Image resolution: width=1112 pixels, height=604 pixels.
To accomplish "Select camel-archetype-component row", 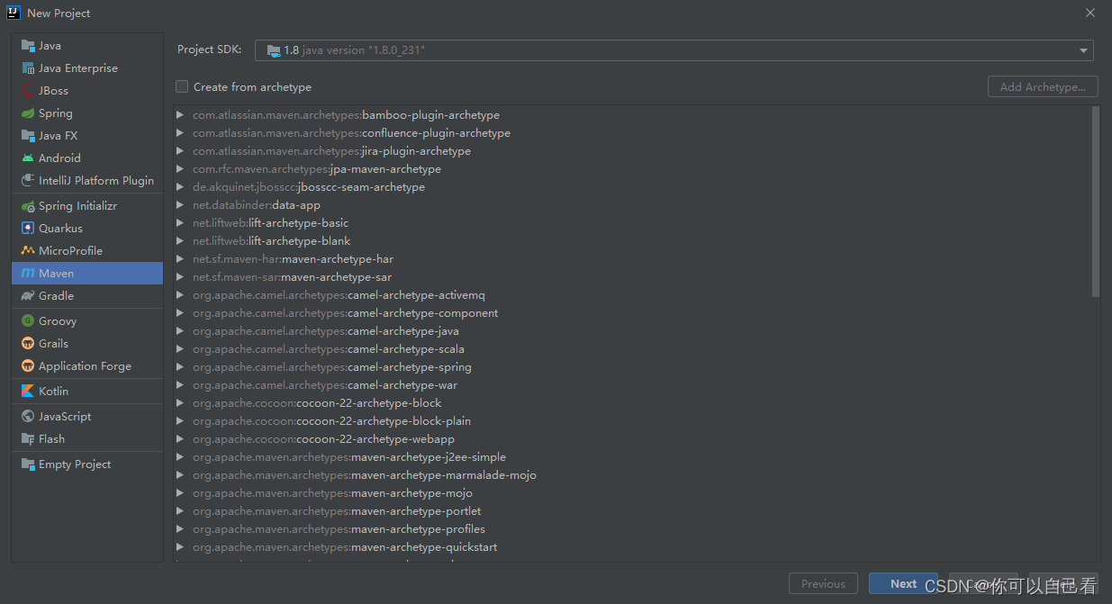I will 632,313.
